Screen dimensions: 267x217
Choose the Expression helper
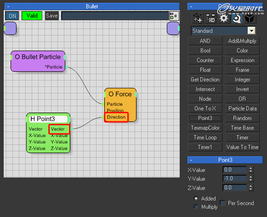coord(242,60)
